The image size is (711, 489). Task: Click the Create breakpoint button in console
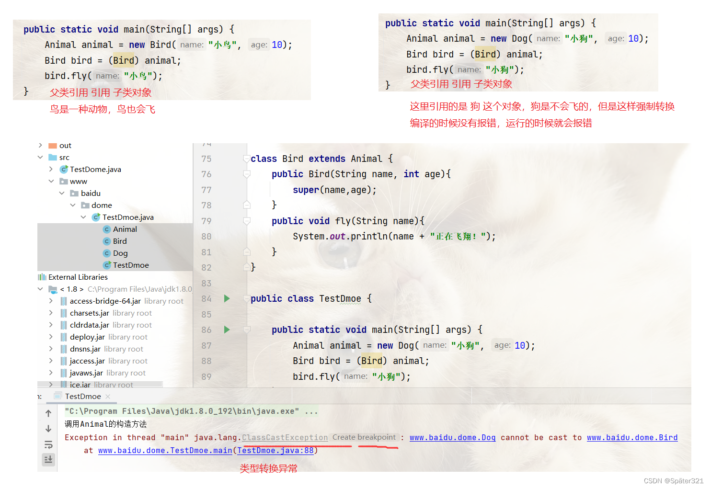(364, 437)
